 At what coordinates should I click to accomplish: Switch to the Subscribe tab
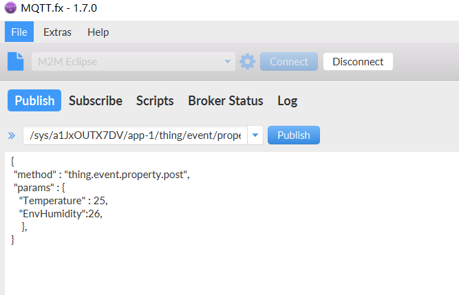tap(96, 100)
